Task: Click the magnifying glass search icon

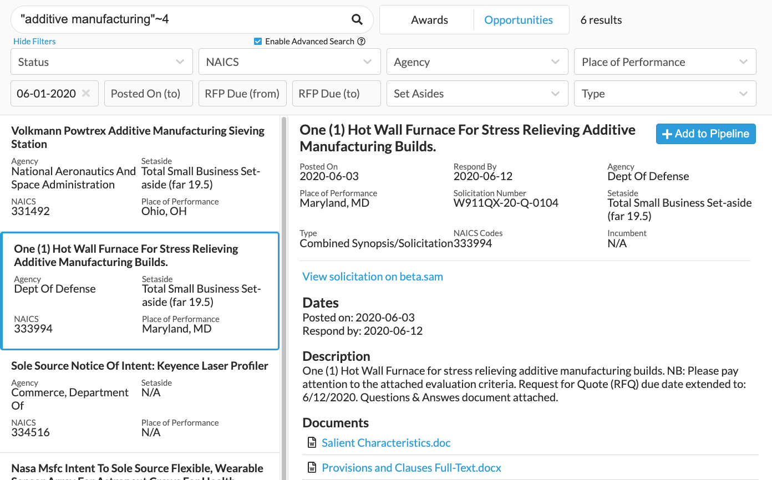Action: pyautogui.click(x=357, y=20)
